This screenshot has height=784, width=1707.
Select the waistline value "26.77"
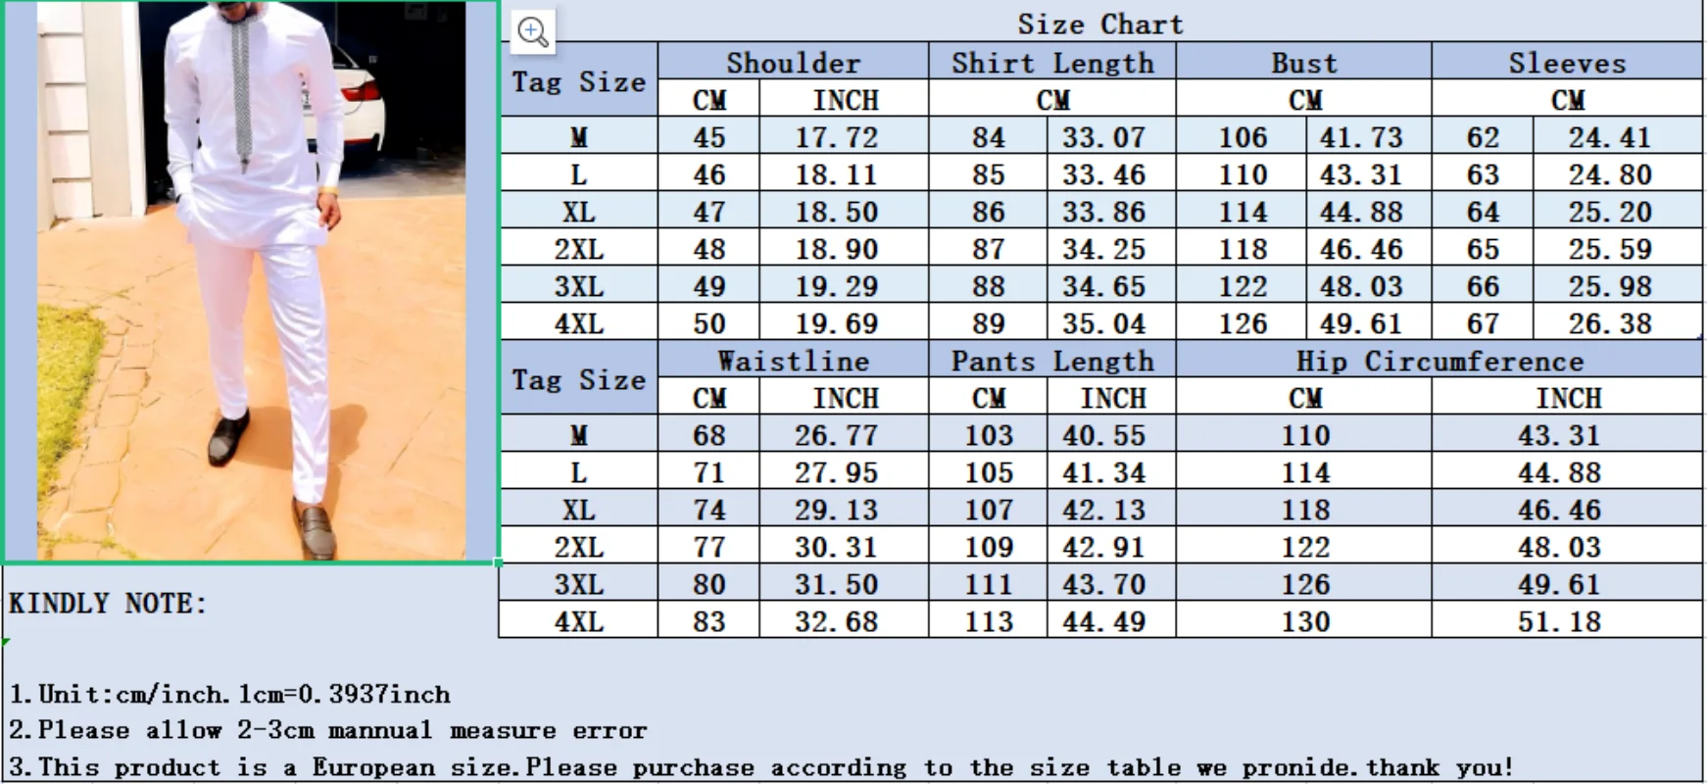click(x=836, y=435)
